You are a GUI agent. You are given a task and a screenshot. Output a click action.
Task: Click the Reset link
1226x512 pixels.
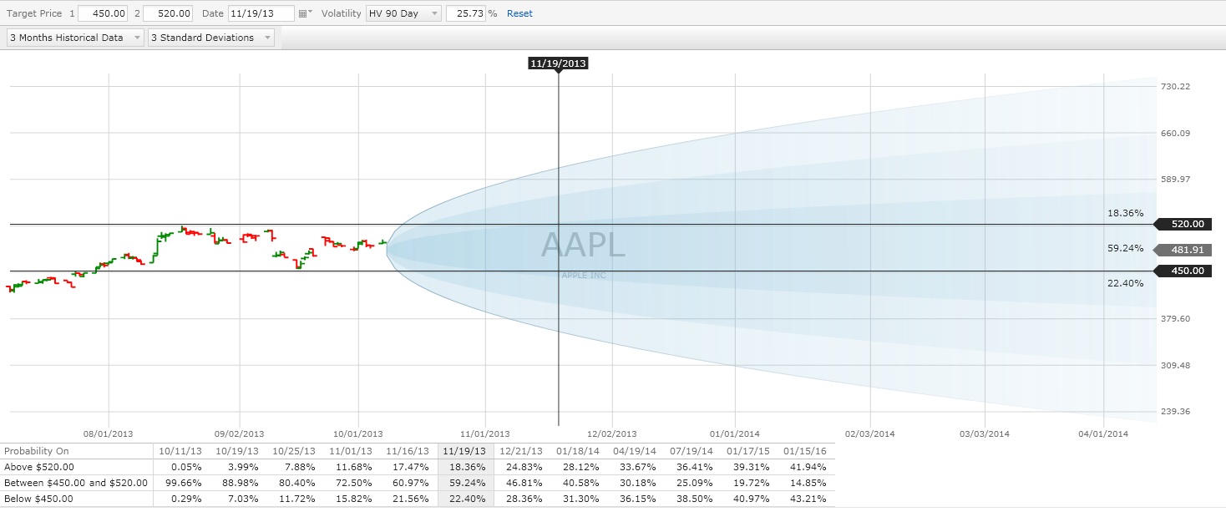point(519,13)
